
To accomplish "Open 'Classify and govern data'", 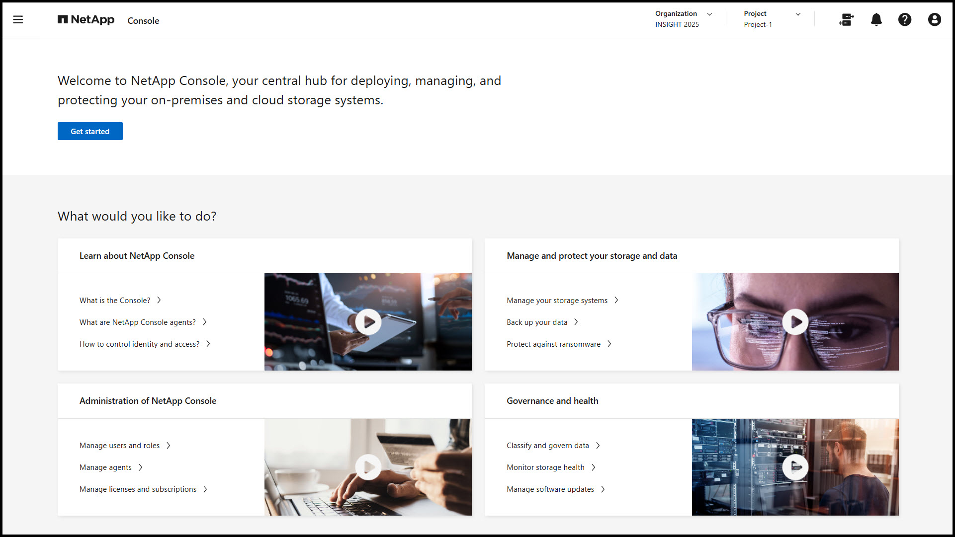I will pos(547,446).
